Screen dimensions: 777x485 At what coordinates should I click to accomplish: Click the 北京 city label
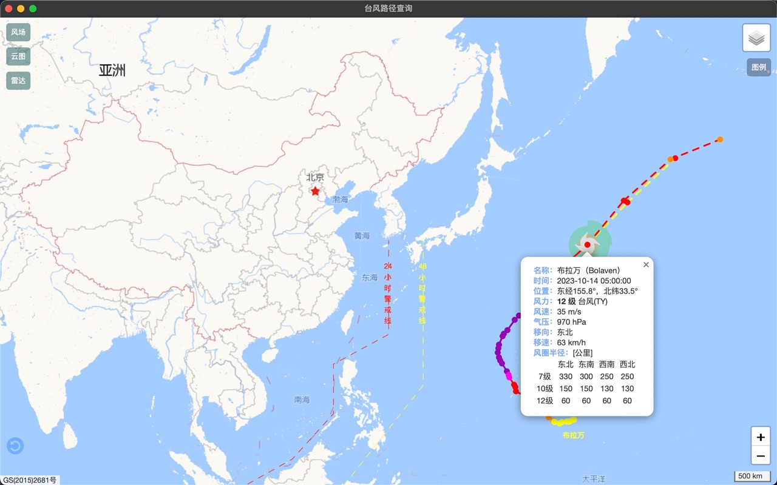pos(315,178)
